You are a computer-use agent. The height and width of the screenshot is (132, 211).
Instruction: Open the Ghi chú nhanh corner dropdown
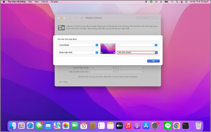tap(137, 52)
